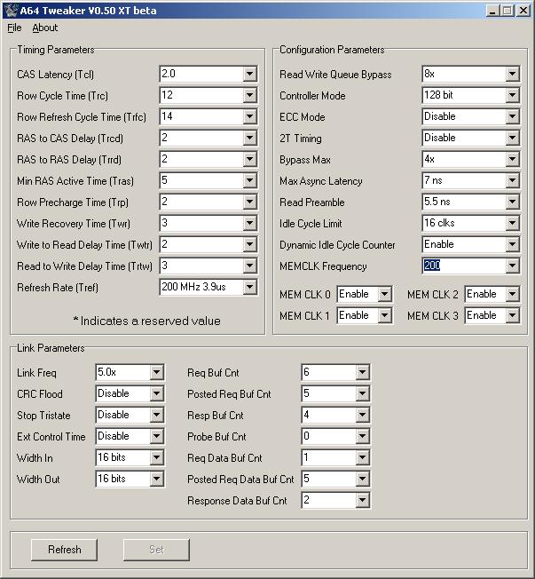535x579 pixels.
Task: Close the A64 Tweaker window
Action: tap(523, 11)
